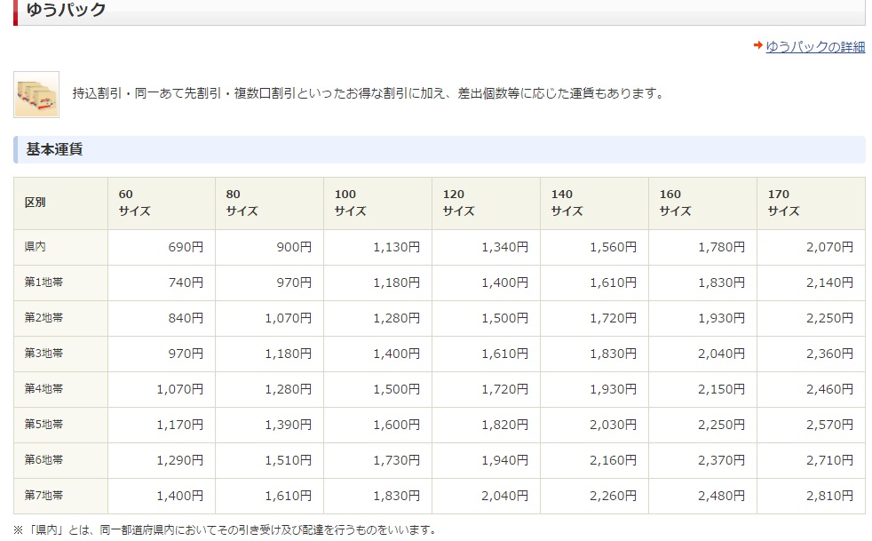Click the 2,150円 cell in 第4地帯 row
This screenshot has height=541, width=872.
click(x=703, y=390)
